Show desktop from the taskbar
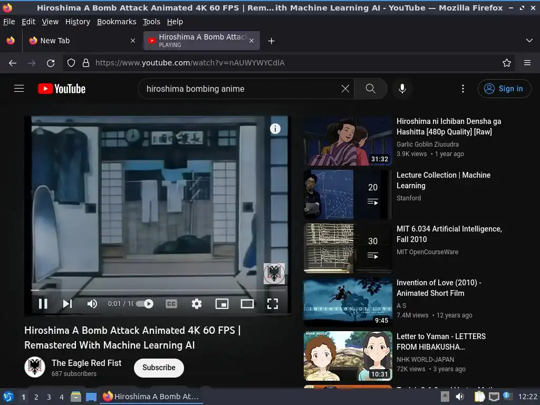The height and width of the screenshot is (405, 540). pyautogui.click(x=91, y=397)
